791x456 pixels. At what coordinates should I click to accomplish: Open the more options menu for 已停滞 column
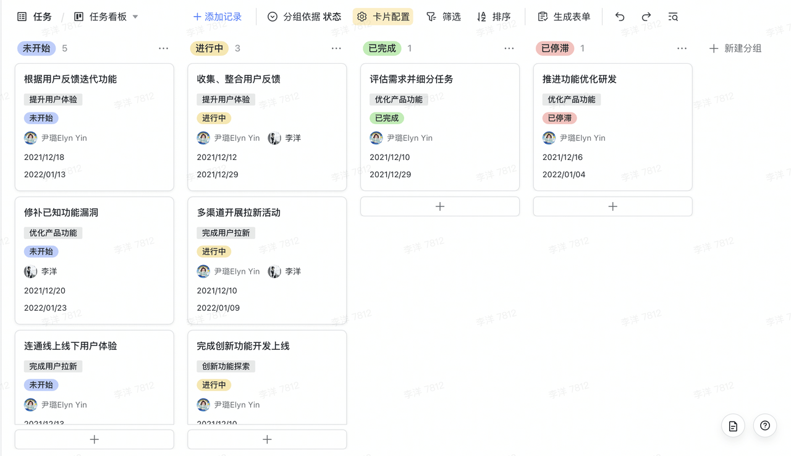coord(682,48)
